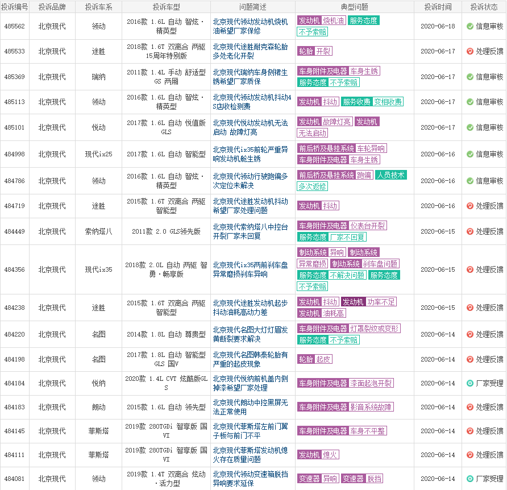Screen dimensions: 507x490
Task: Open complaint about ix35前轮严重异响
Action: pyautogui.click(x=250, y=154)
